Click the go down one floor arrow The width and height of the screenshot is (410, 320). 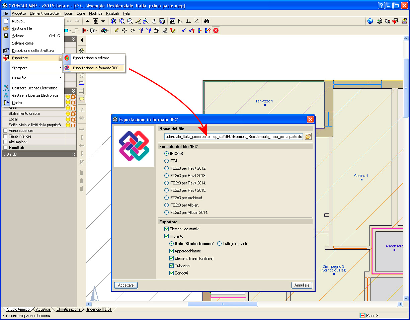click(x=103, y=21)
